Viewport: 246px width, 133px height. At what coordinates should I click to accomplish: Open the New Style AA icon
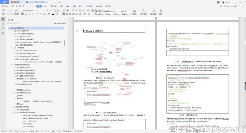coord(135,11)
